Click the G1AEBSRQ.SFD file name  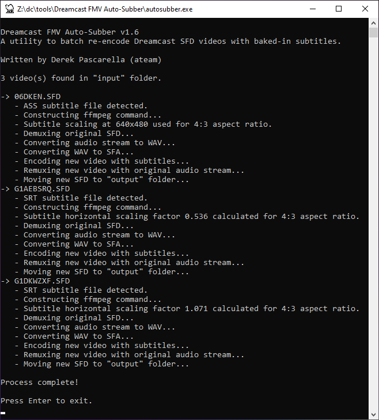(x=42, y=189)
